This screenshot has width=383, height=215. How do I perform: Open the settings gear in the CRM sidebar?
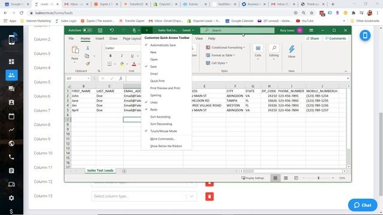tap(11, 198)
